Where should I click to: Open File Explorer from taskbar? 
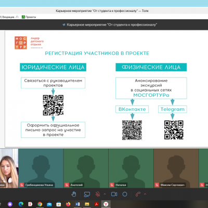tap(87, 204)
